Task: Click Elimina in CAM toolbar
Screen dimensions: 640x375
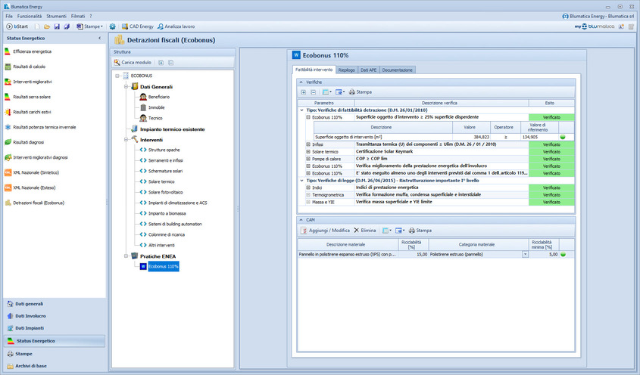Action: 364,231
